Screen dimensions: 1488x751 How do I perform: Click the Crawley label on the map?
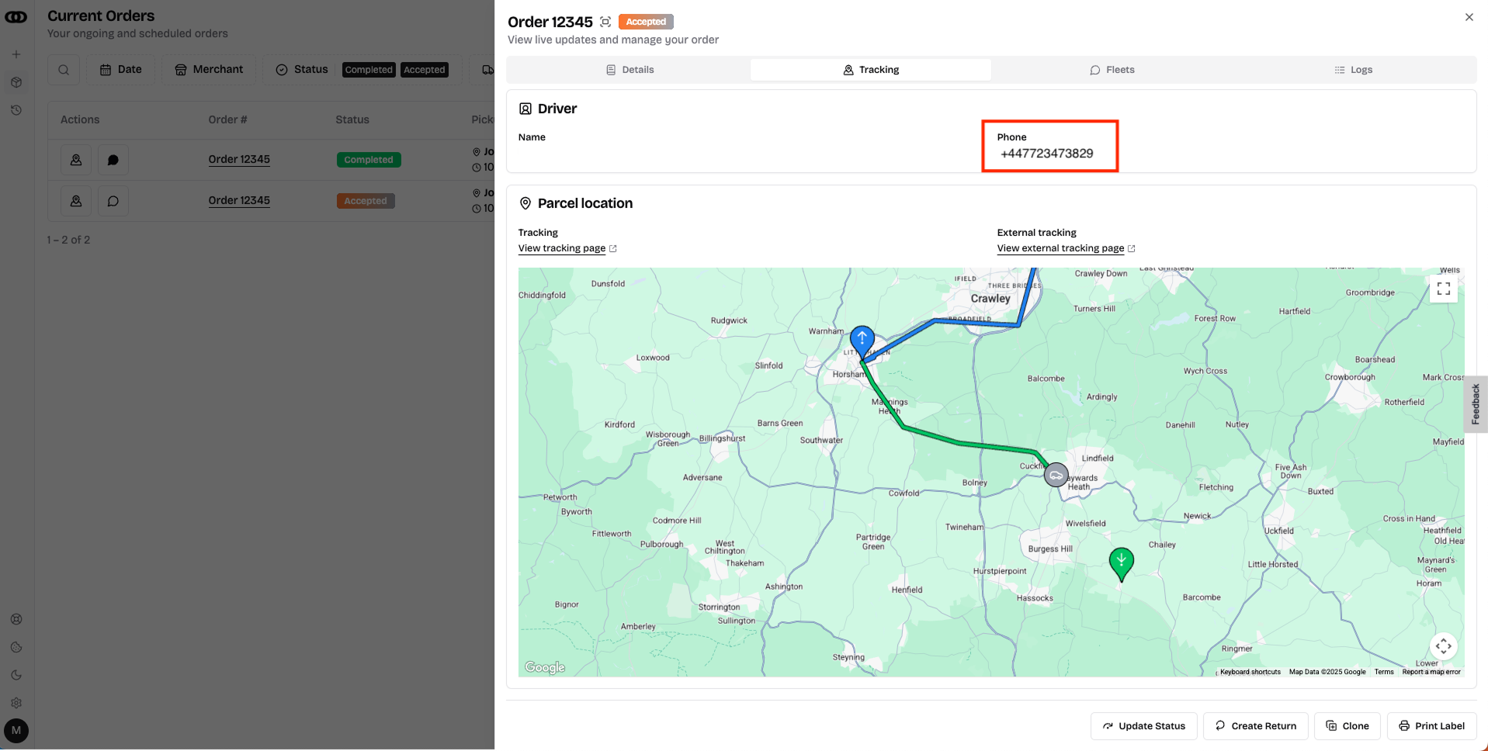(990, 299)
